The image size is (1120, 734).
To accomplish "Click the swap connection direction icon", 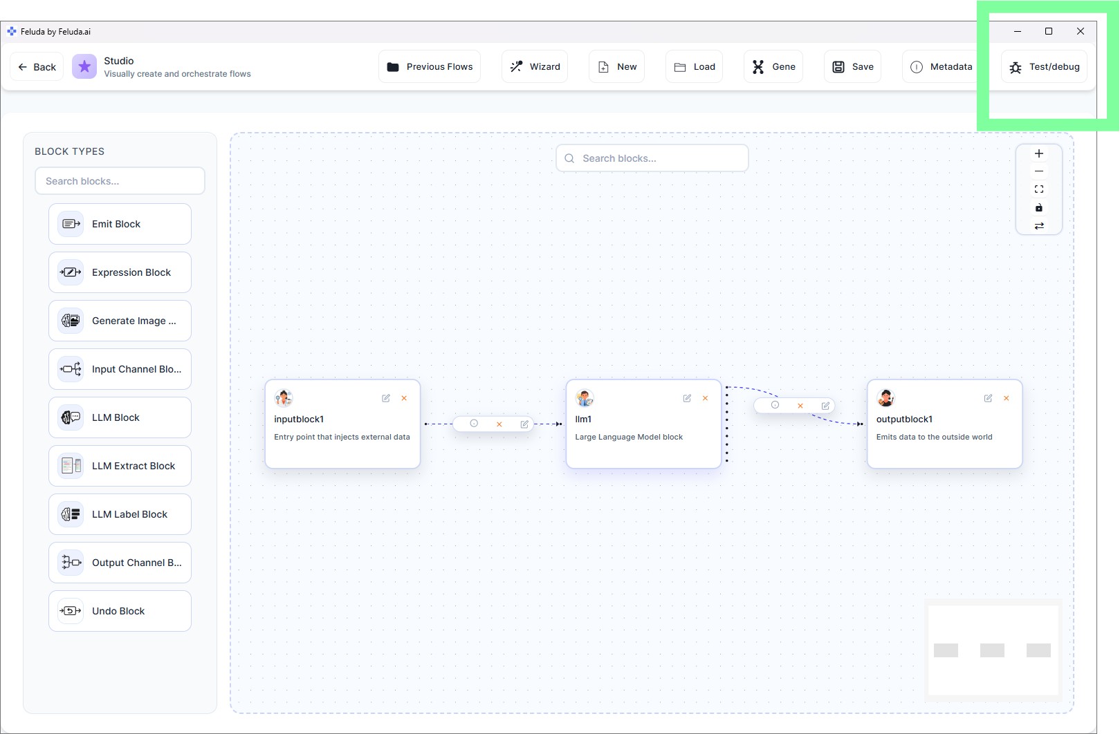I will (1038, 225).
